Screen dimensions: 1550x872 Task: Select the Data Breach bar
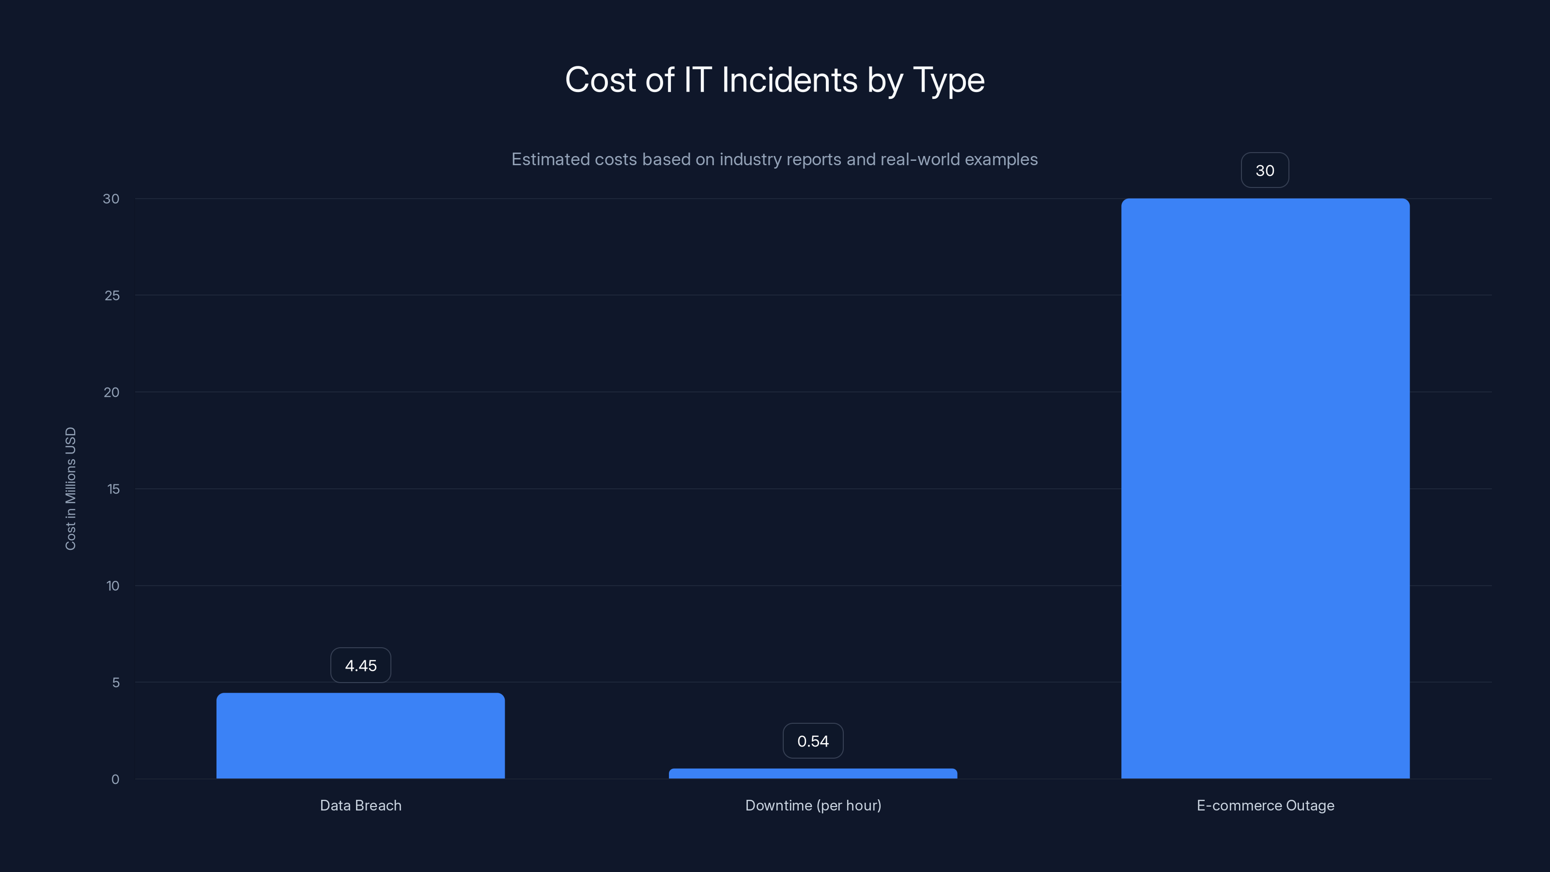(x=360, y=735)
